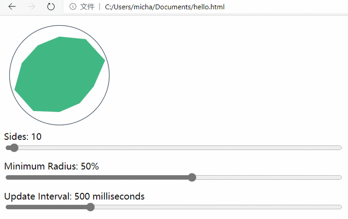Click the green polygon shape
The image size is (348, 219).
tap(58, 75)
